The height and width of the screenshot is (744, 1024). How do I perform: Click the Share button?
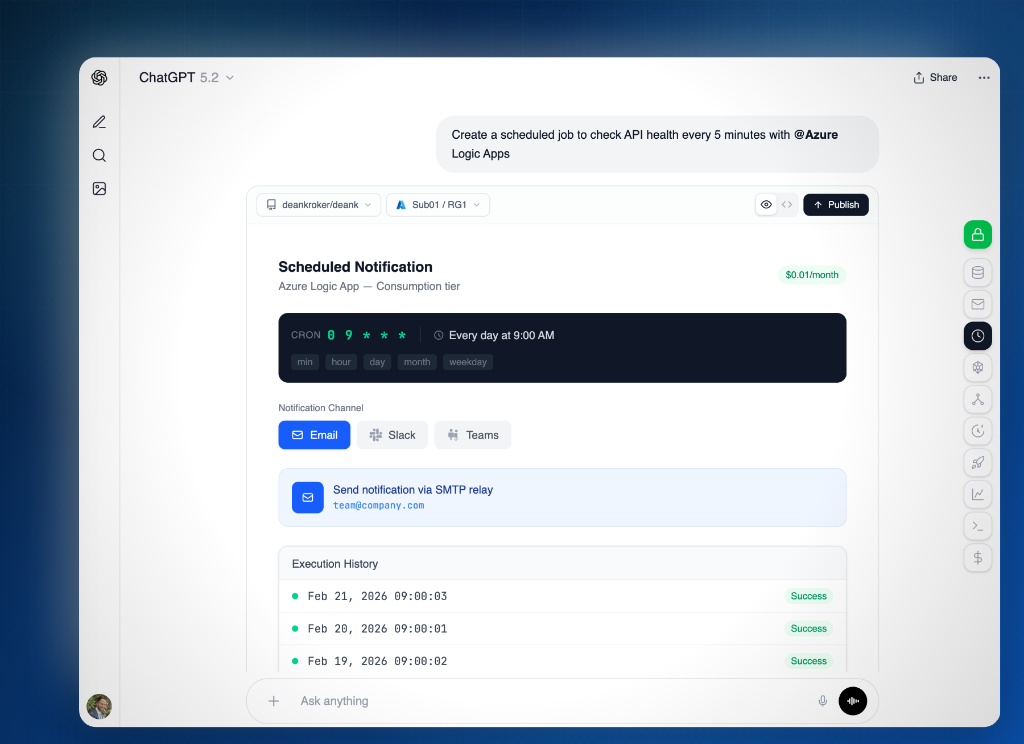click(x=935, y=77)
